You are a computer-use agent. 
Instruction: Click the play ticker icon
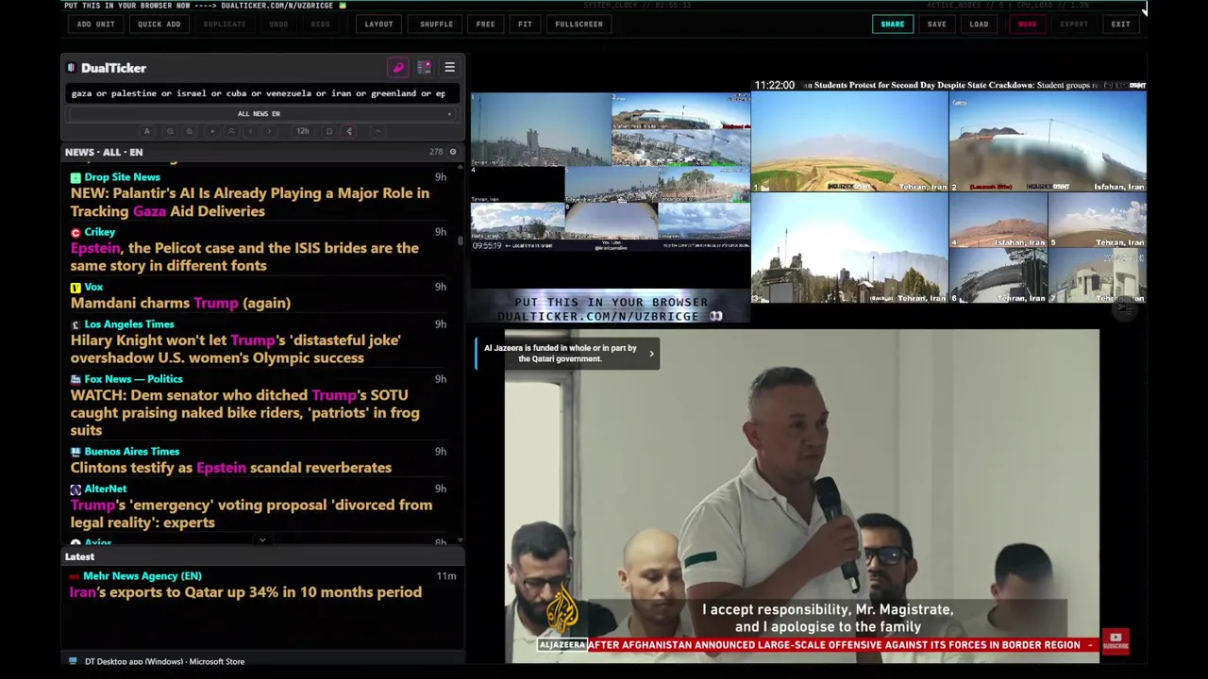tap(212, 131)
